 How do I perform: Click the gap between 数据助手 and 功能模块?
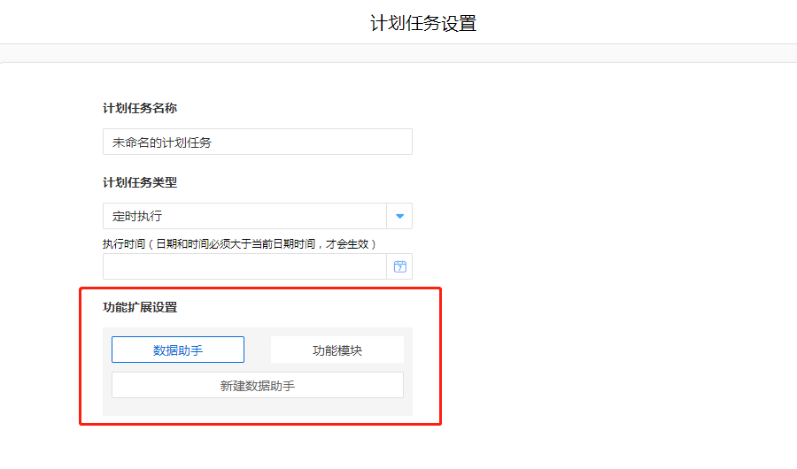coord(257,350)
